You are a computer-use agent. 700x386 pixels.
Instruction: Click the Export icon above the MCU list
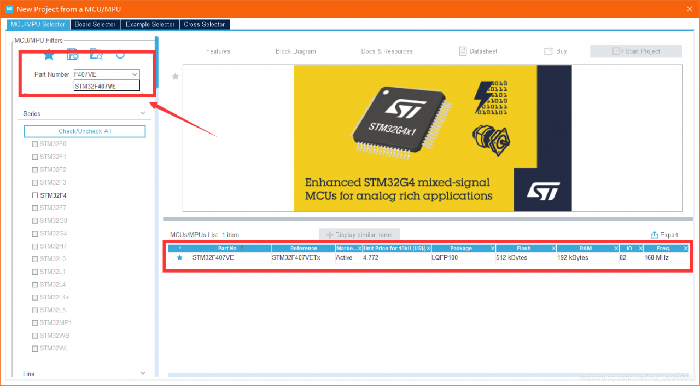655,235
